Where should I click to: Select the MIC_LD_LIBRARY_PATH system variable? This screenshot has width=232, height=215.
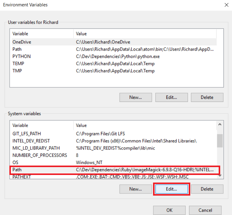[x=114, y=148]
